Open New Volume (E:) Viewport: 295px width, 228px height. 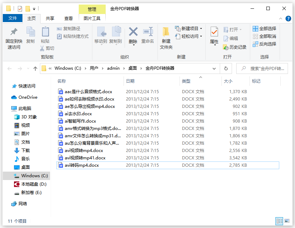[28, 192]
